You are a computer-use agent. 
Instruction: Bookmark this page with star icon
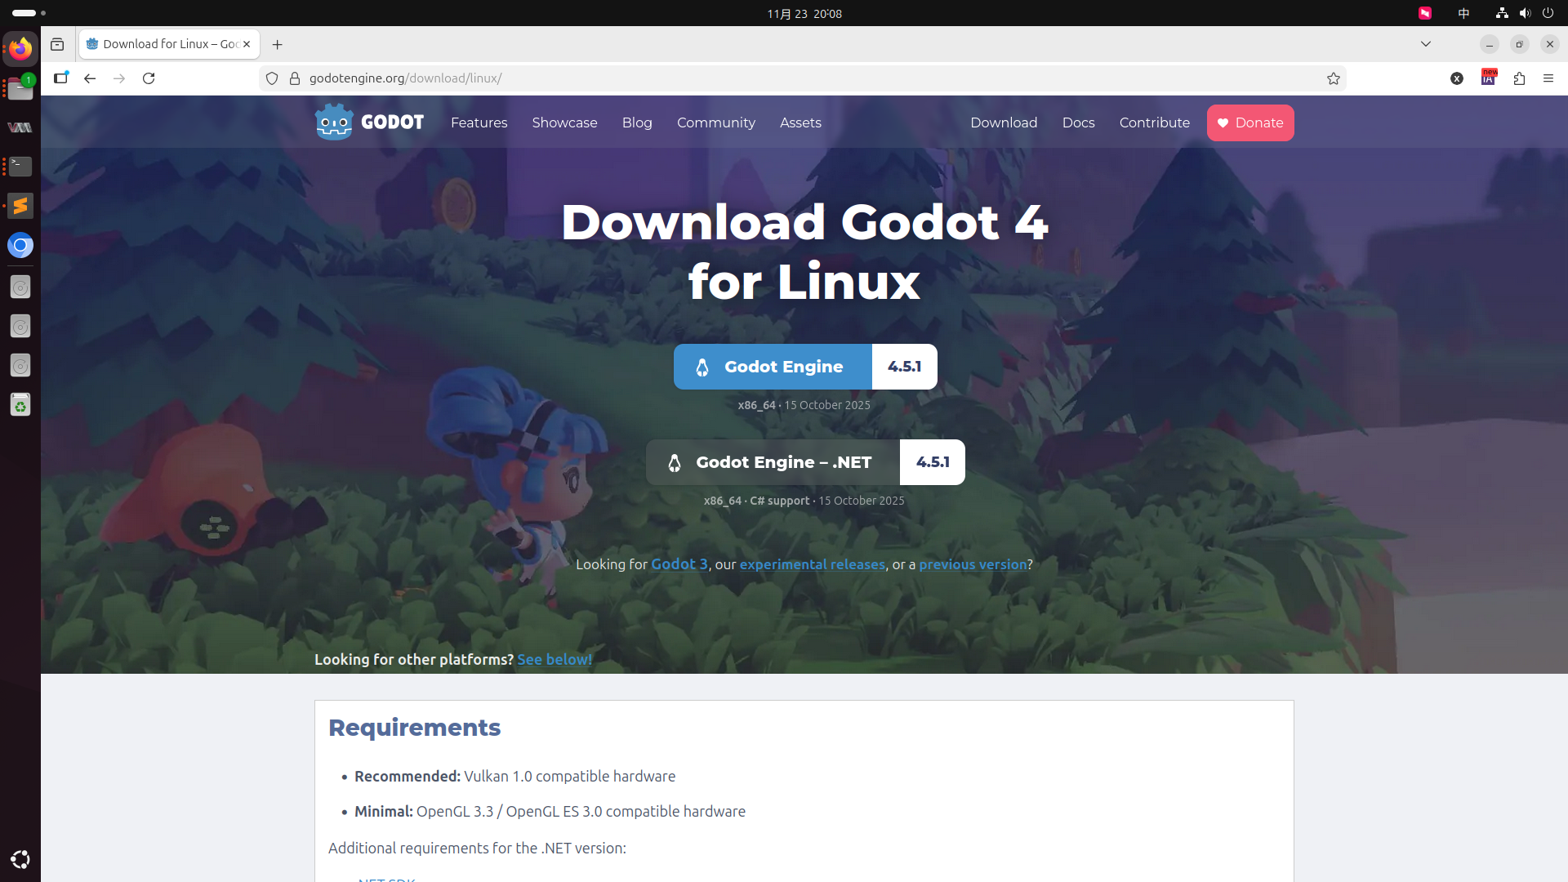tap(1334, 78)
